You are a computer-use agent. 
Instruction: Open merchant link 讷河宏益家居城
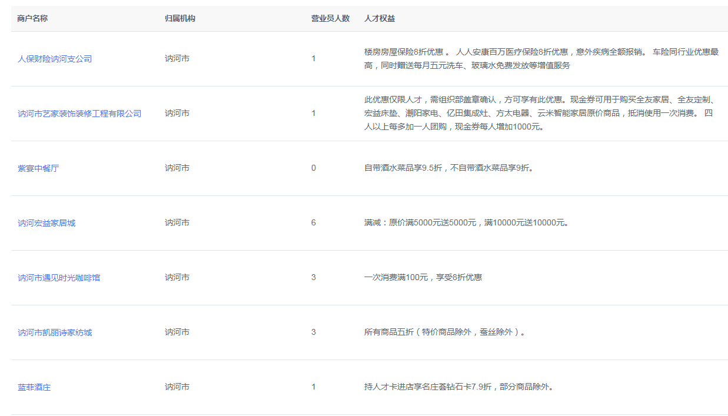coord(46,223)
